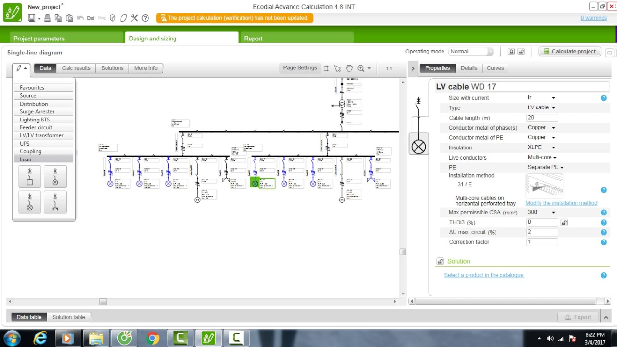Click the Dxf export icon
617x347 pixels.
(x=91, y=18)
